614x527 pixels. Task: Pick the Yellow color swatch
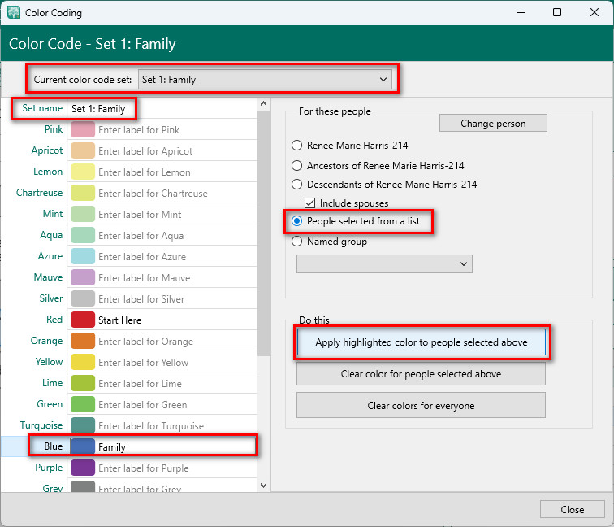[83, 363]
